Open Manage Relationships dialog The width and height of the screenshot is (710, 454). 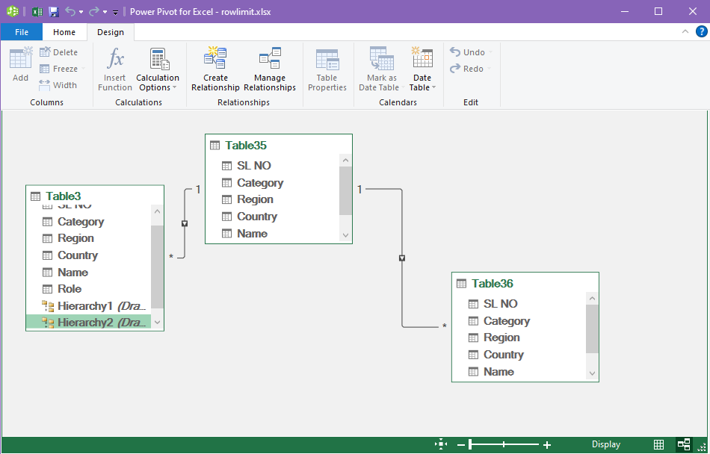point(270,69)
